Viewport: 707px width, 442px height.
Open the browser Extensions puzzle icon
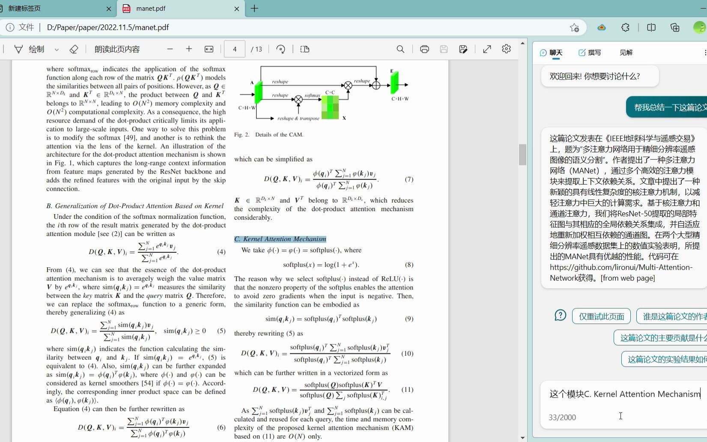[625, 27]
